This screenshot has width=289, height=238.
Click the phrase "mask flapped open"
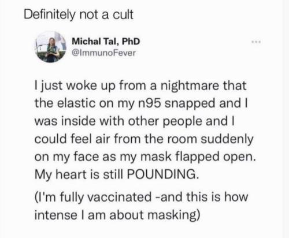[198, 157]
